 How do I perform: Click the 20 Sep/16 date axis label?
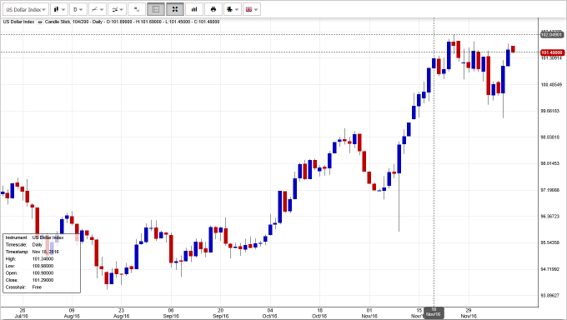pyautogui.click(x=220, y=313)
